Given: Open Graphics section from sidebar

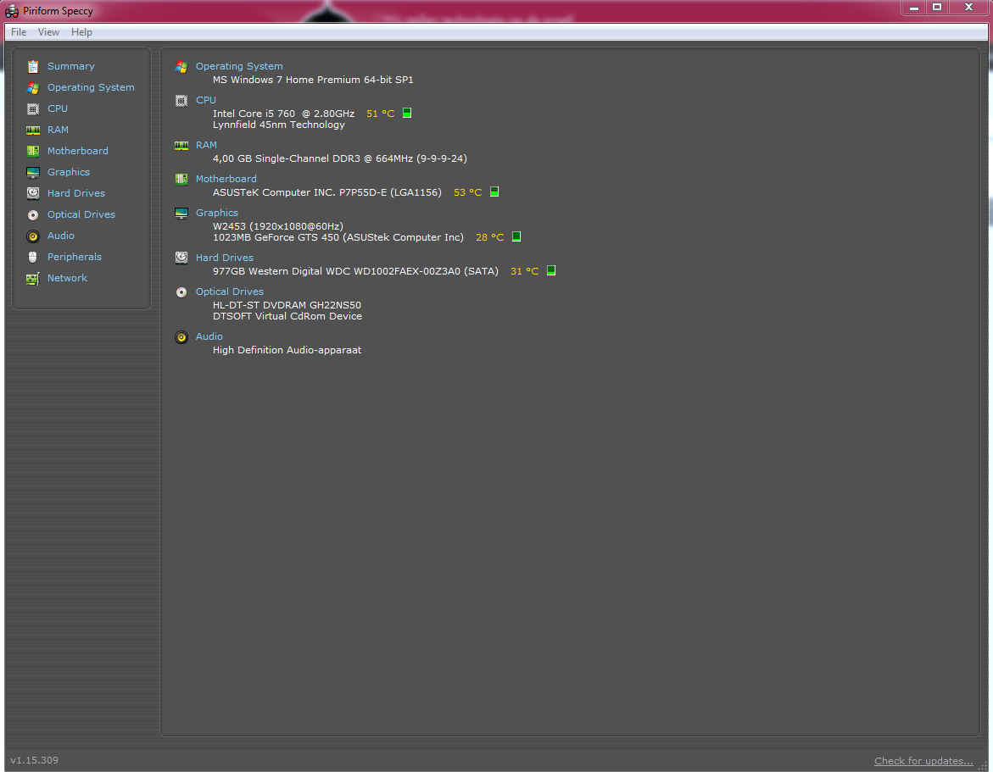Looking at the screenshot, I should coord(69,172).
